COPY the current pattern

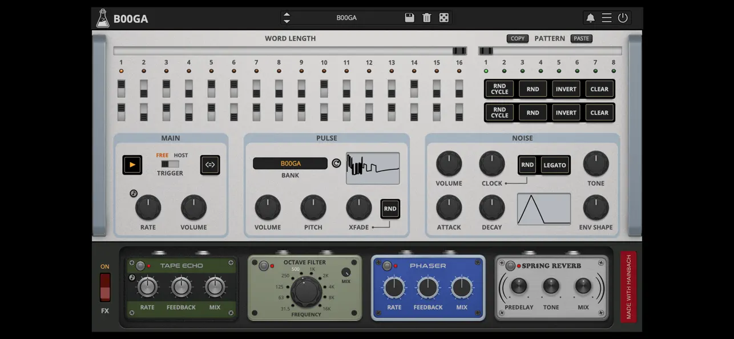pyautogui.click(x=517, y=38)
